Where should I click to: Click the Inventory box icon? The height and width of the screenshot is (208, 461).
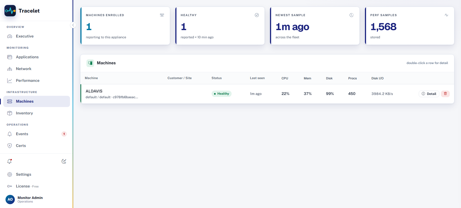(x=10, y=113)
